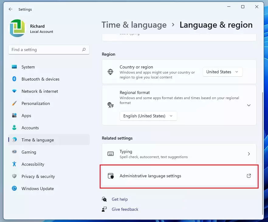Screen dimensions: 268x222
Task: Click the Network wifi icon
Action: (14, 91)
